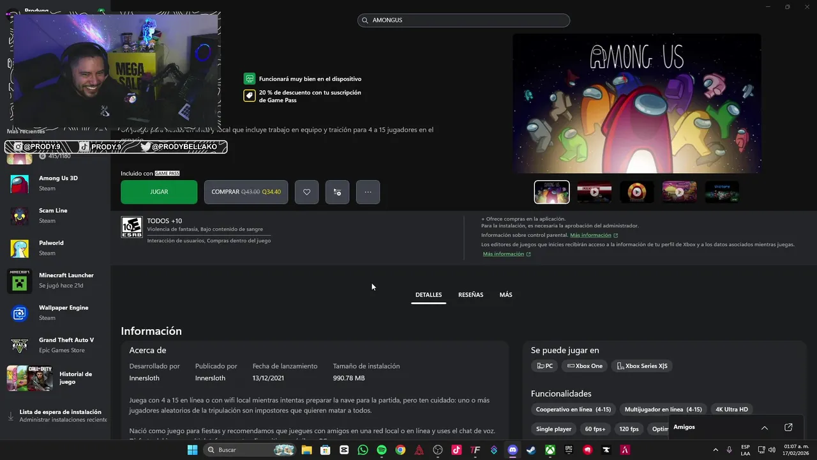The height and width of the screenshot is (460, 817).
Task: Click the Single player chip
Action: pyautogui.click(x=553, y=429)
